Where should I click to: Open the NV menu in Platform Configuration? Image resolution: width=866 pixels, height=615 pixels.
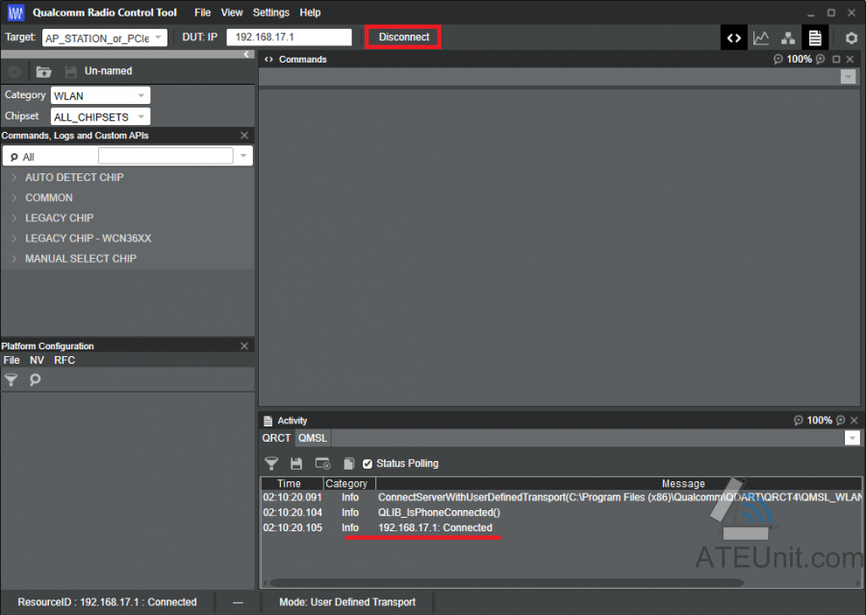tap(37, 360)
